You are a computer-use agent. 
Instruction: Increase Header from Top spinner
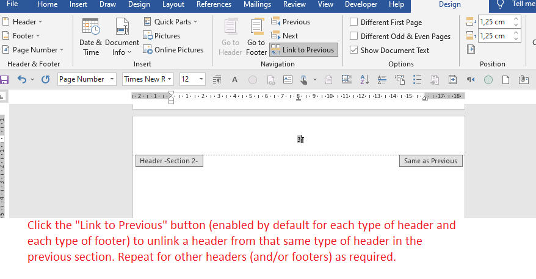(516, 19)
